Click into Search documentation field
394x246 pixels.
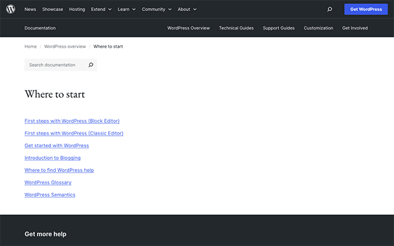pos(56,65)
